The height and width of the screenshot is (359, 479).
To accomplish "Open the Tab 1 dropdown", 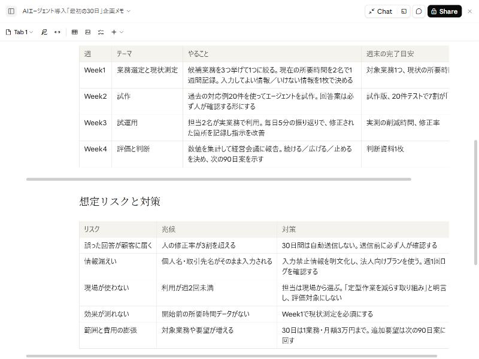I will [x=20, y=32].
